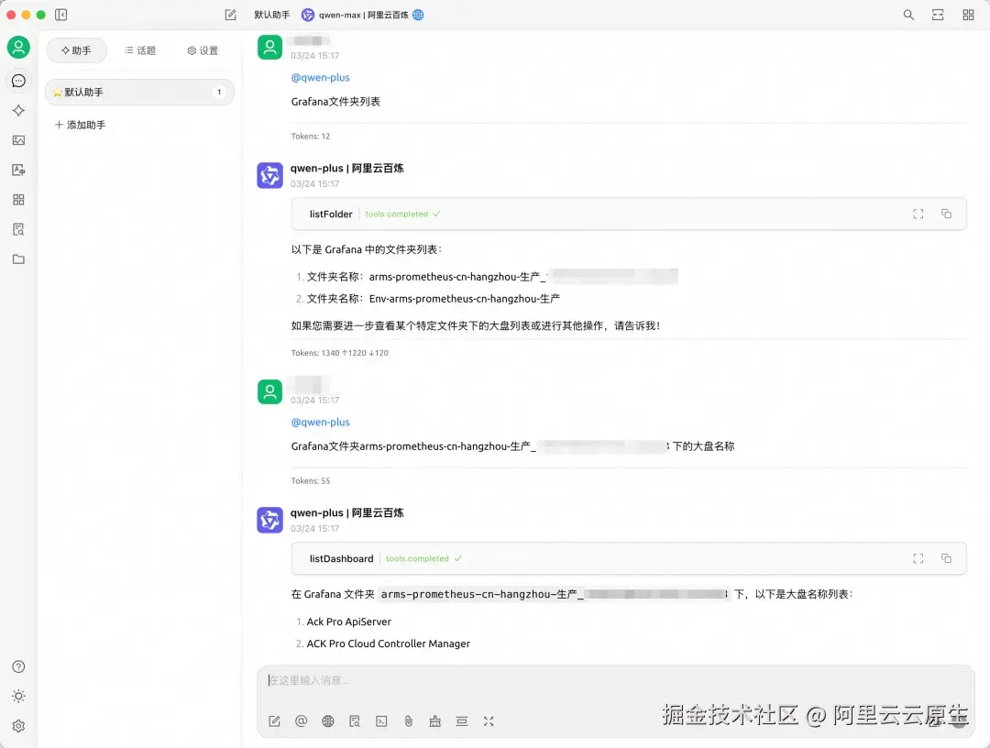
Task: Open the translate sidebar icon
Action: coord(18,170)
